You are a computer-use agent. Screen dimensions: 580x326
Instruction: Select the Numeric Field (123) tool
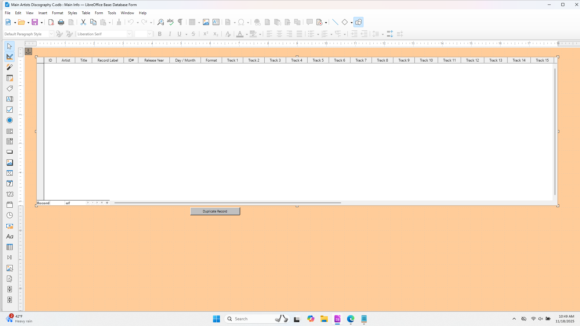[x=10, y=194]
